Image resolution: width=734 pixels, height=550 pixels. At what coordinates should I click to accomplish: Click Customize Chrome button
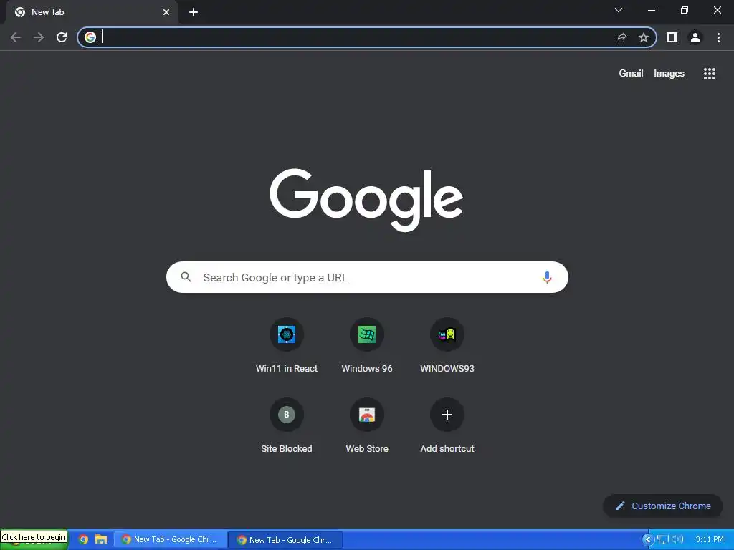click(x=663, y=506)
